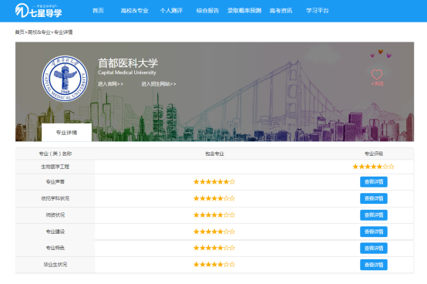Click the 生物医学工程 overall star rating
Viewport: 427px width, 284px height.
(x=373, y=167)
